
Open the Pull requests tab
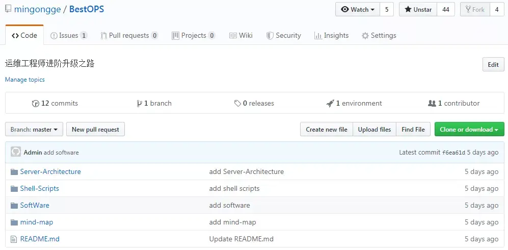[x=129, y=36]
